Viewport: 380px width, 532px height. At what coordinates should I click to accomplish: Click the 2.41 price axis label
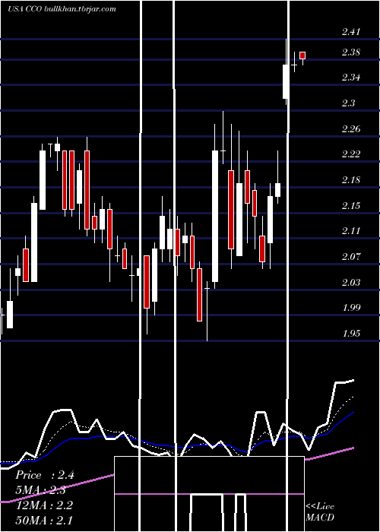pos(351,32)
